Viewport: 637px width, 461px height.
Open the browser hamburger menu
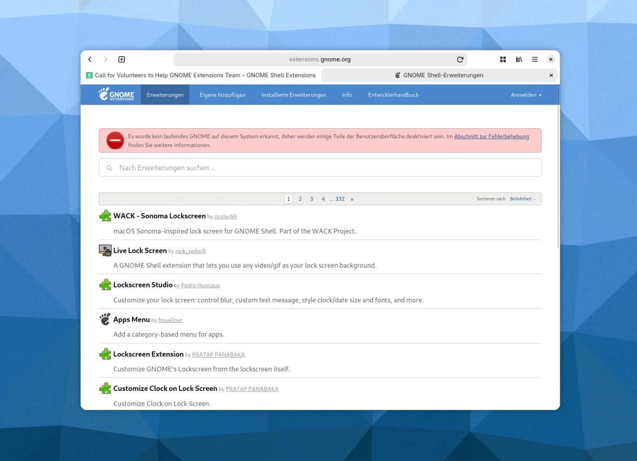pos(534,60)
